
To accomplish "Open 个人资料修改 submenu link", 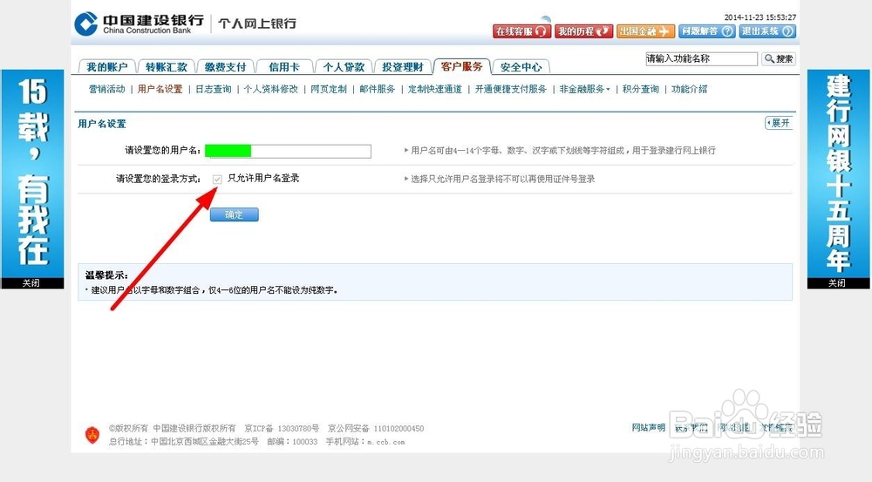I will [x=271, y=89].
